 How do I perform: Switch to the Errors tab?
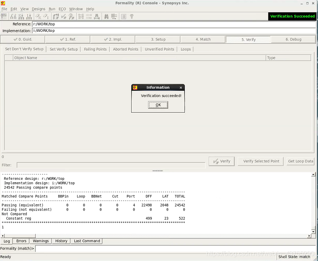(21, 241)
